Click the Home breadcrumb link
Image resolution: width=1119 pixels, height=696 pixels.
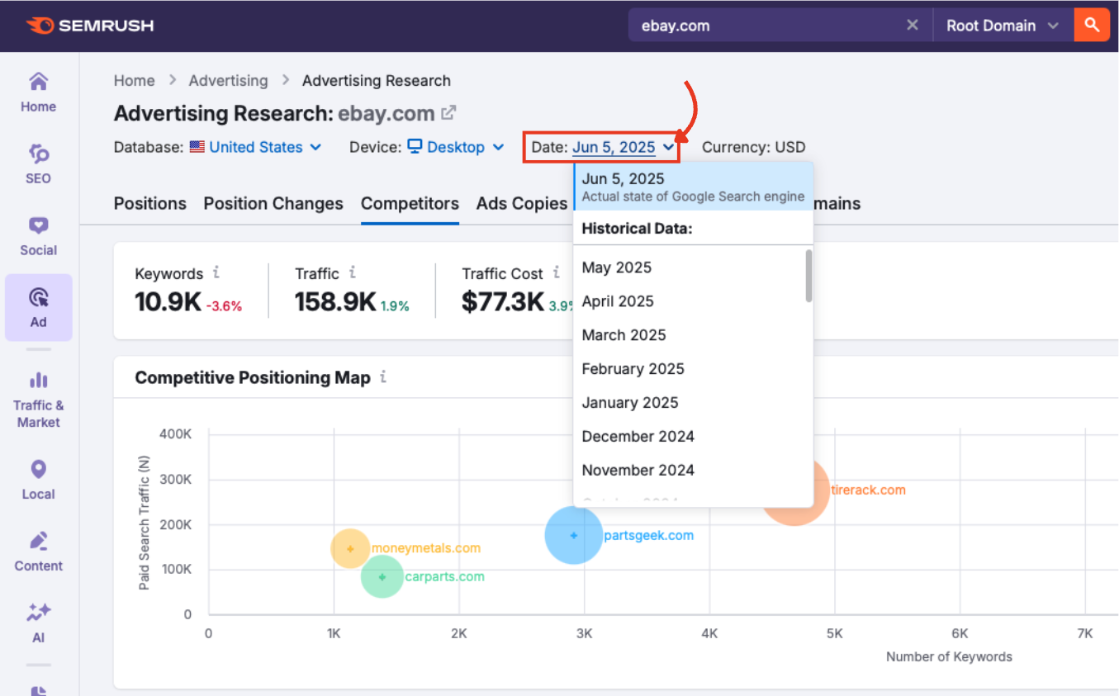pyautogui.click(x=134, y=80)
